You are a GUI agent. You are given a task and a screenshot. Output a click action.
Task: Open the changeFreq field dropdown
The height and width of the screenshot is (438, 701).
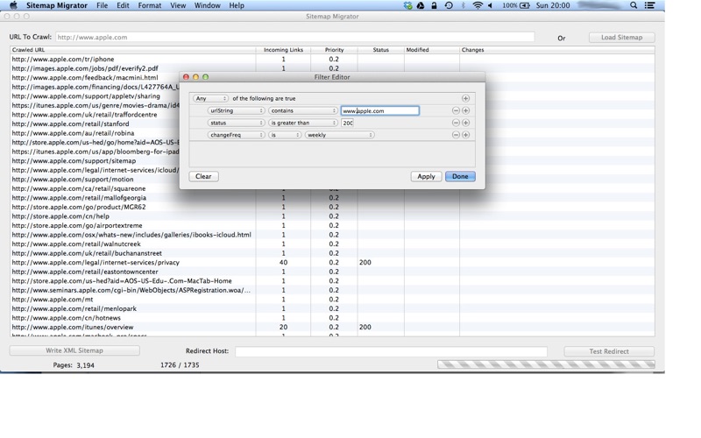point(236,135)
